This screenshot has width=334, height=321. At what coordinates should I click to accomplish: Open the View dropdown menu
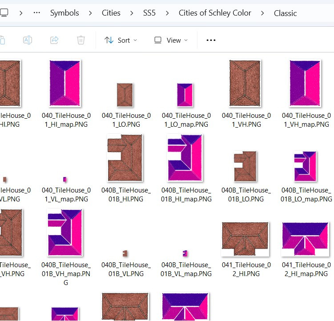click(171, 40)
